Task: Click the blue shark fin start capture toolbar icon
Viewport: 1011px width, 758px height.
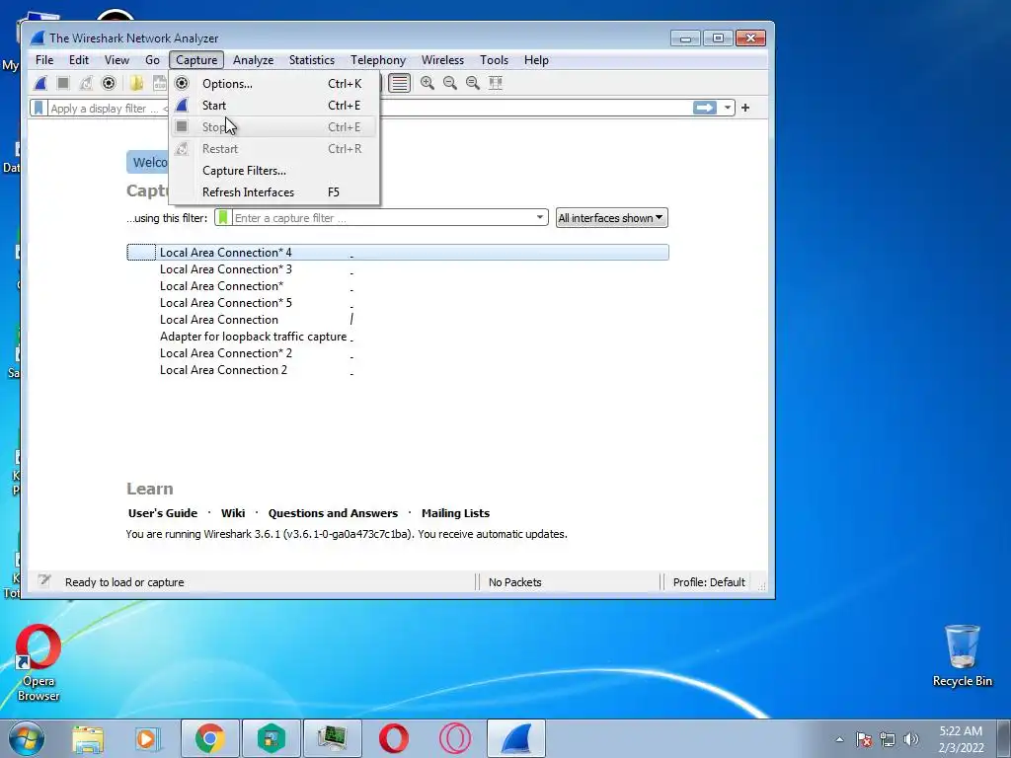Action: tap(40, 83)
